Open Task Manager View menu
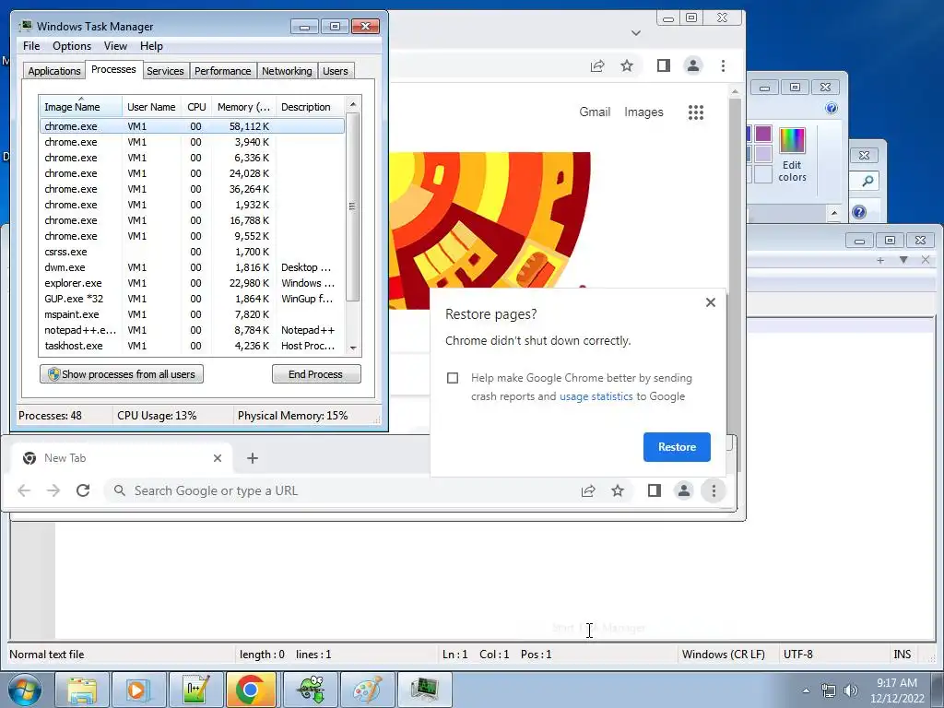 tap(115, 46)
